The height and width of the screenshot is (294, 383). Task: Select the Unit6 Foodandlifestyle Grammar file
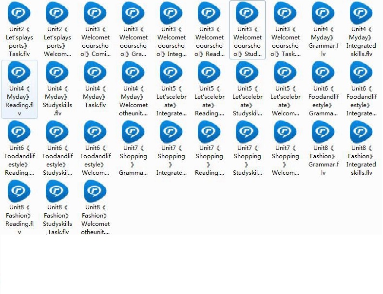pyautogui.click(x=324, y=74)
